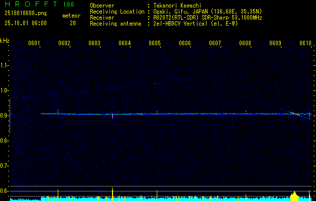Click the Receiver field label
The height and width of the screenshot is (201, 316).
(102, 18)
